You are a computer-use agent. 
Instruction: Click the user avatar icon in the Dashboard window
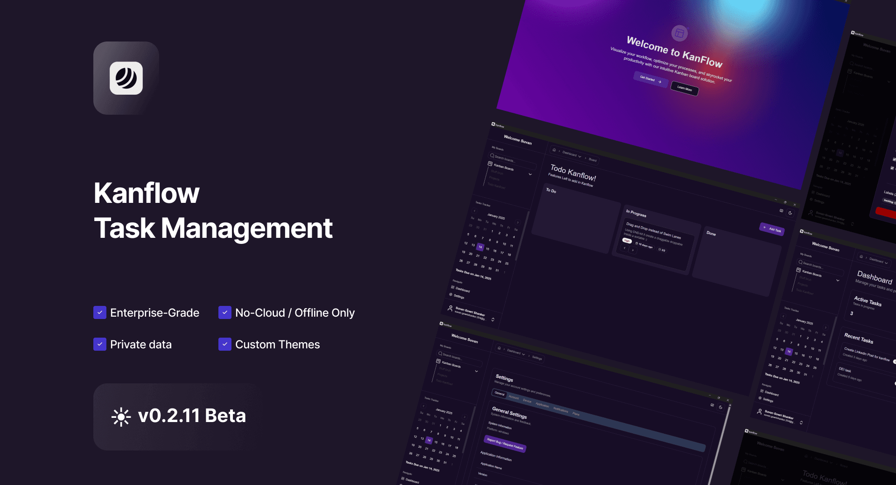click(759, 411)
